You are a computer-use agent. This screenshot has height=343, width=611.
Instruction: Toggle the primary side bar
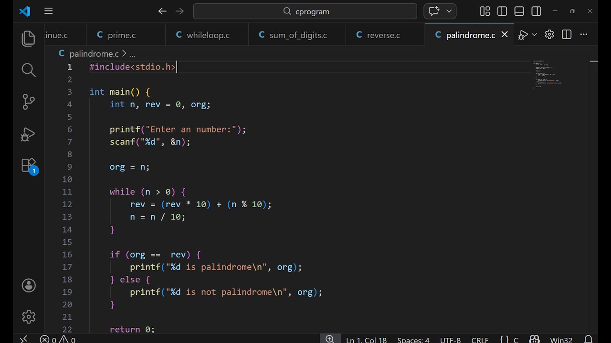click(x=502, y=11)
